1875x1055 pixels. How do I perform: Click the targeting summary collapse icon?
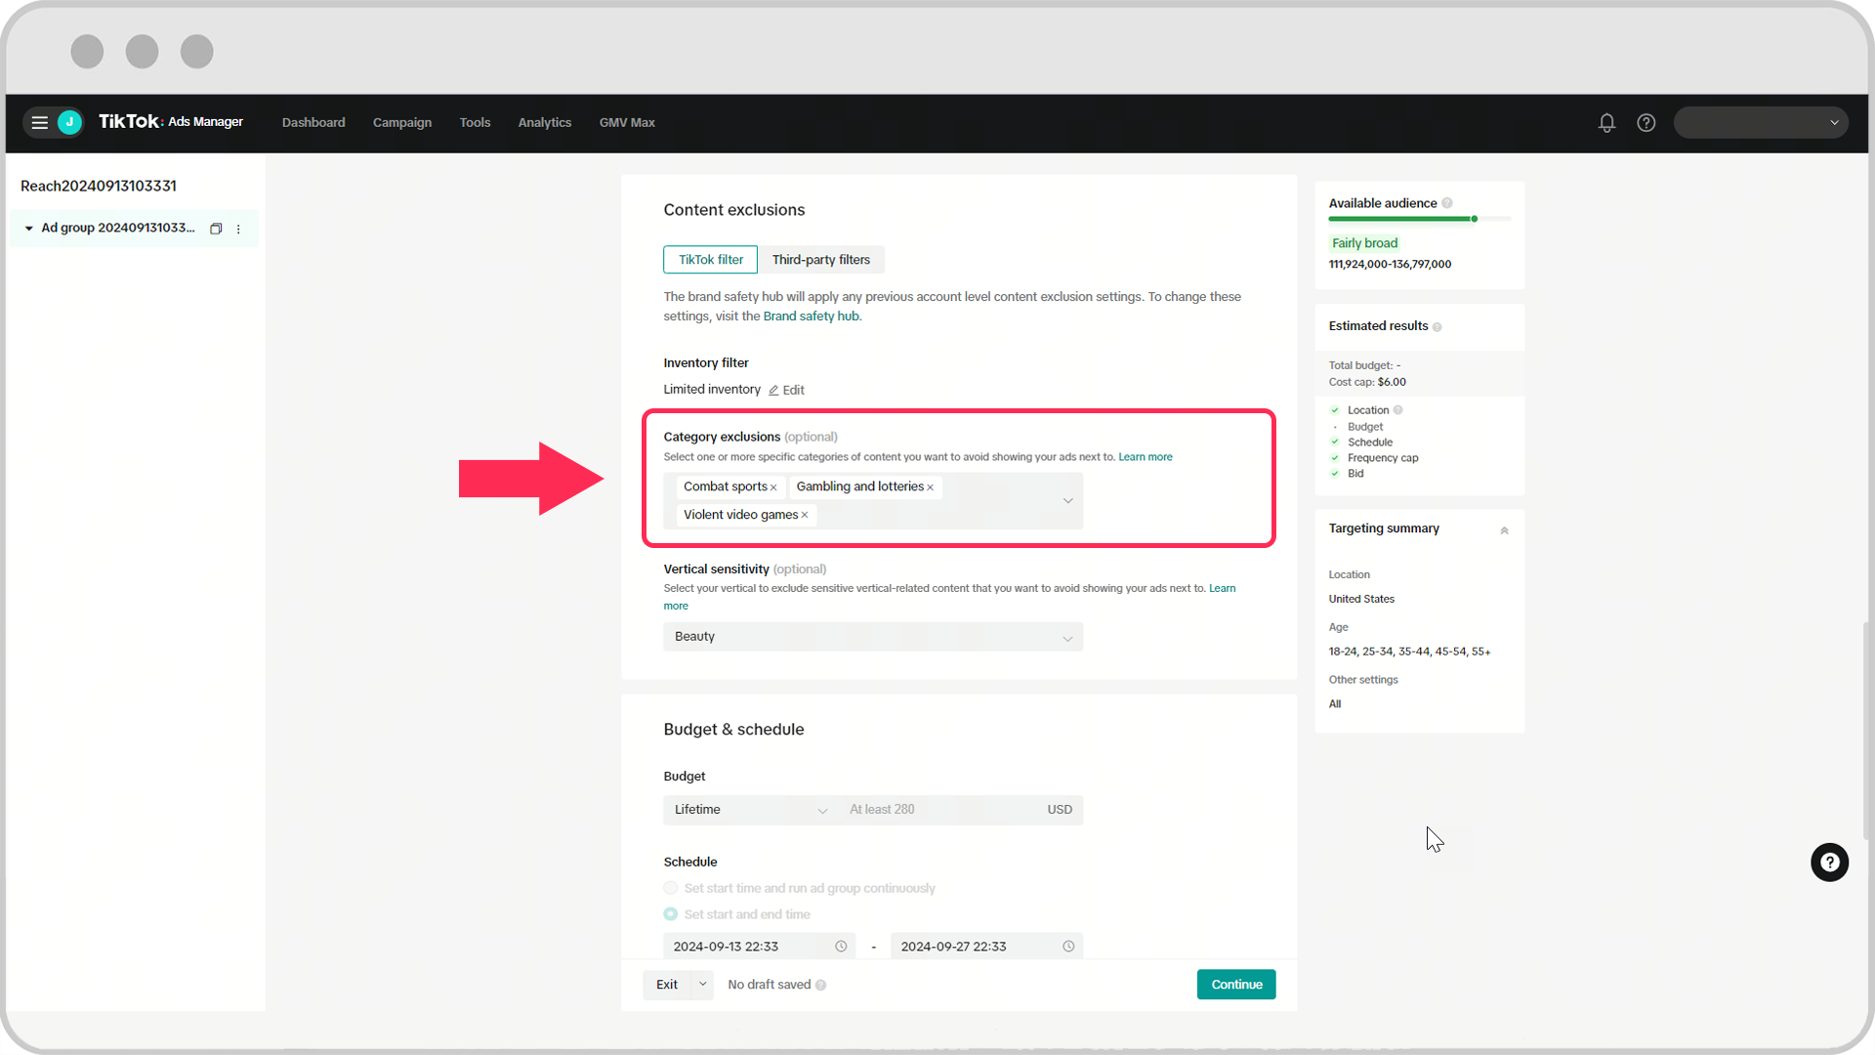point(1503,529)
